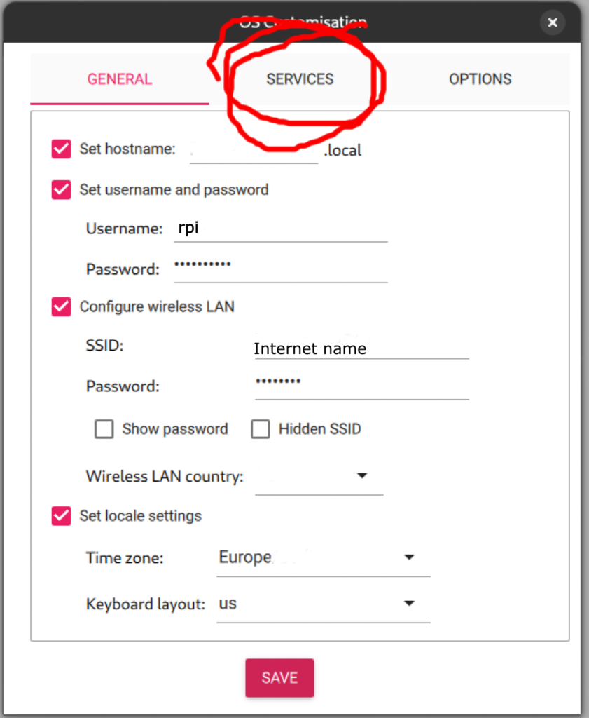The image size is (589, 718).
Task: Uncheck the Set hostname checkbox
Action: (x=62, y=149)
